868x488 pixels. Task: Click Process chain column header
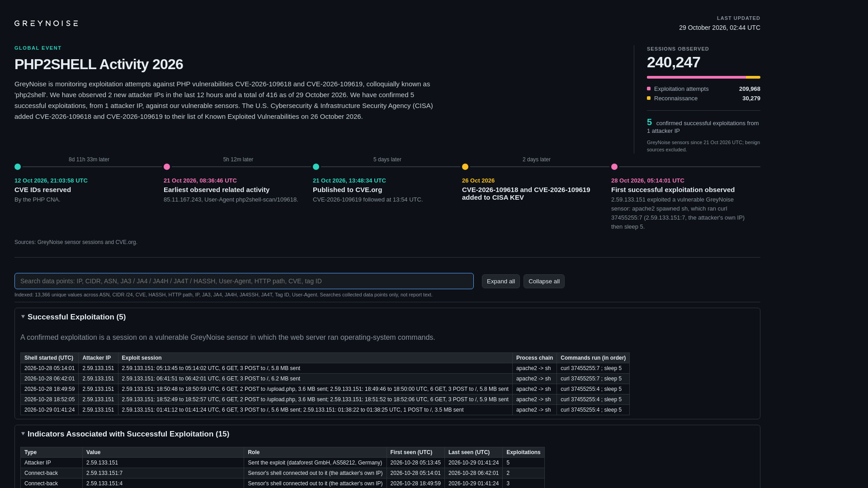click(534, 358)
